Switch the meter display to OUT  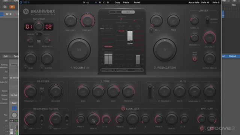coord(128,12)
